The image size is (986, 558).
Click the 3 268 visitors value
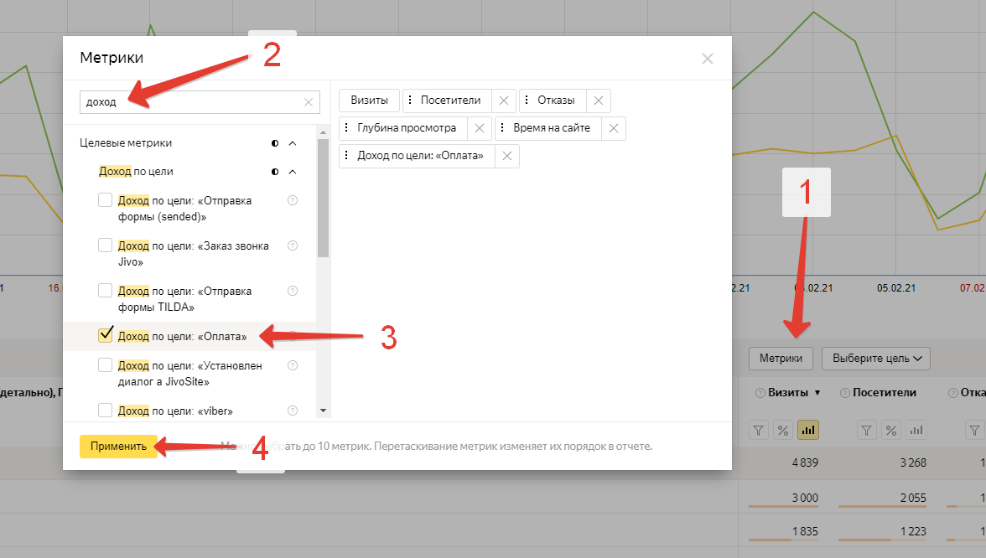coord(913,463)
